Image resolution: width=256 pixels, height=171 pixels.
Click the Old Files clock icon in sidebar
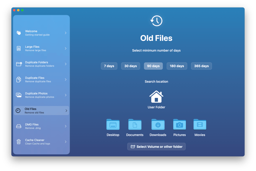[18, 111]
